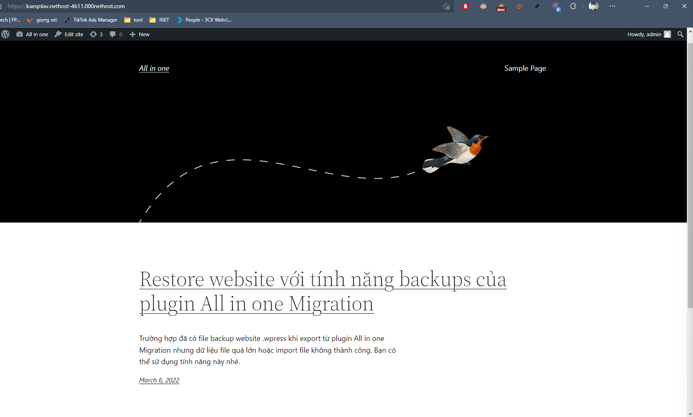Go to Sample Page

tap(525, 68)
